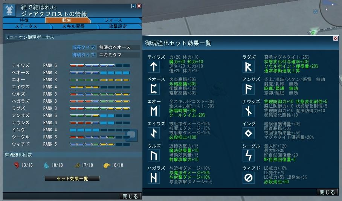342x201 pixels.
Task: Click the ウィアド circle-slash rune icon
Action: tap(249, 178)
